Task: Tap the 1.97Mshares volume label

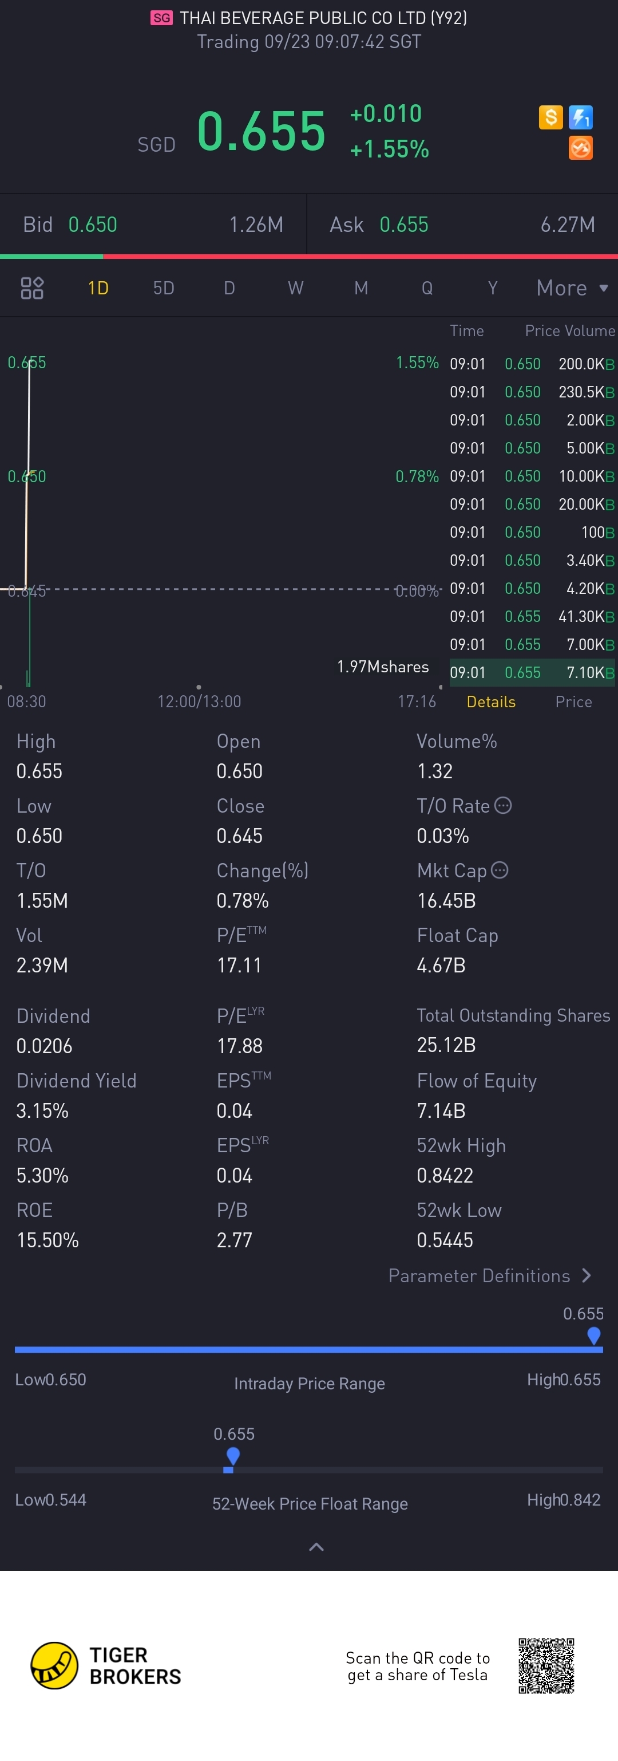Action: click(383, 667)
